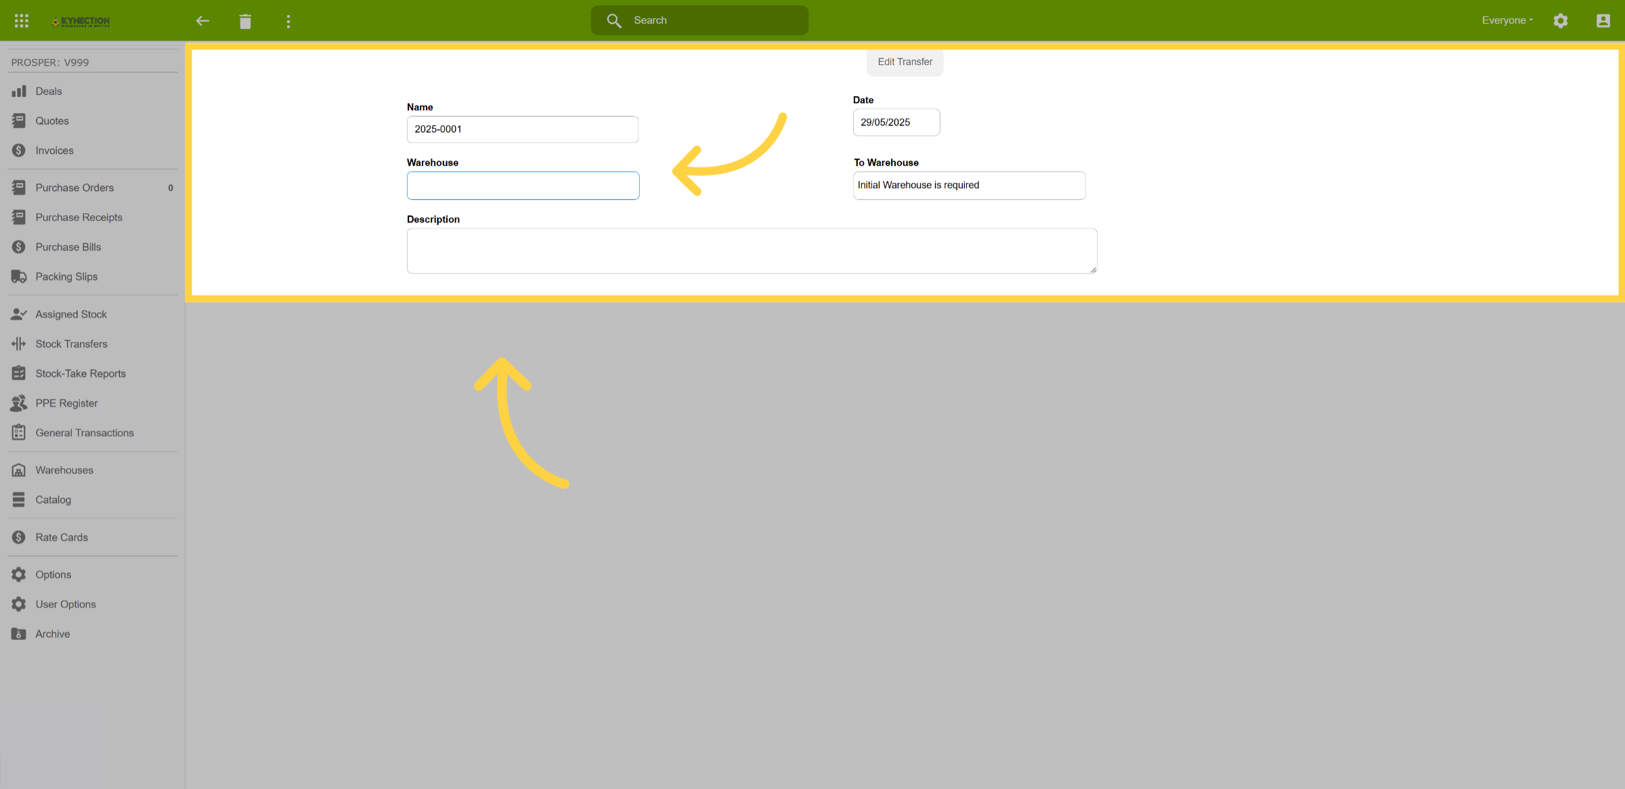Expand the Everyone dropdown

click(x=1507, y=20)
